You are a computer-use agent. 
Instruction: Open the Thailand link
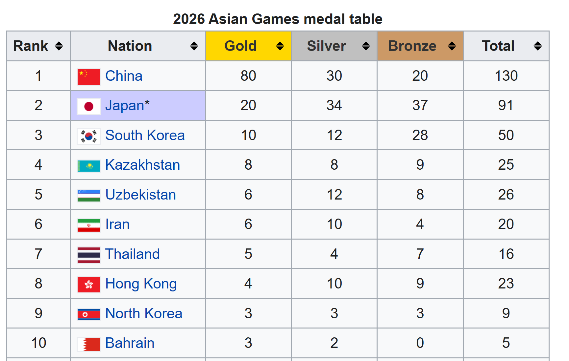point(132,254)
